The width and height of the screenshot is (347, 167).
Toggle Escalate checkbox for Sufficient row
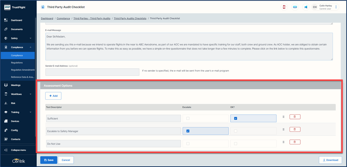pyautogui.click(x=188, y=118)
